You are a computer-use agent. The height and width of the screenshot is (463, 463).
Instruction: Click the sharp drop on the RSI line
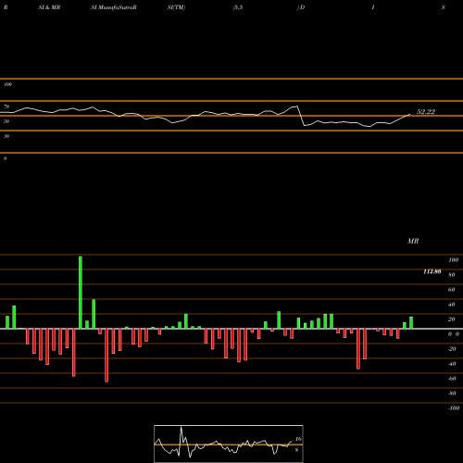point(301,116)
